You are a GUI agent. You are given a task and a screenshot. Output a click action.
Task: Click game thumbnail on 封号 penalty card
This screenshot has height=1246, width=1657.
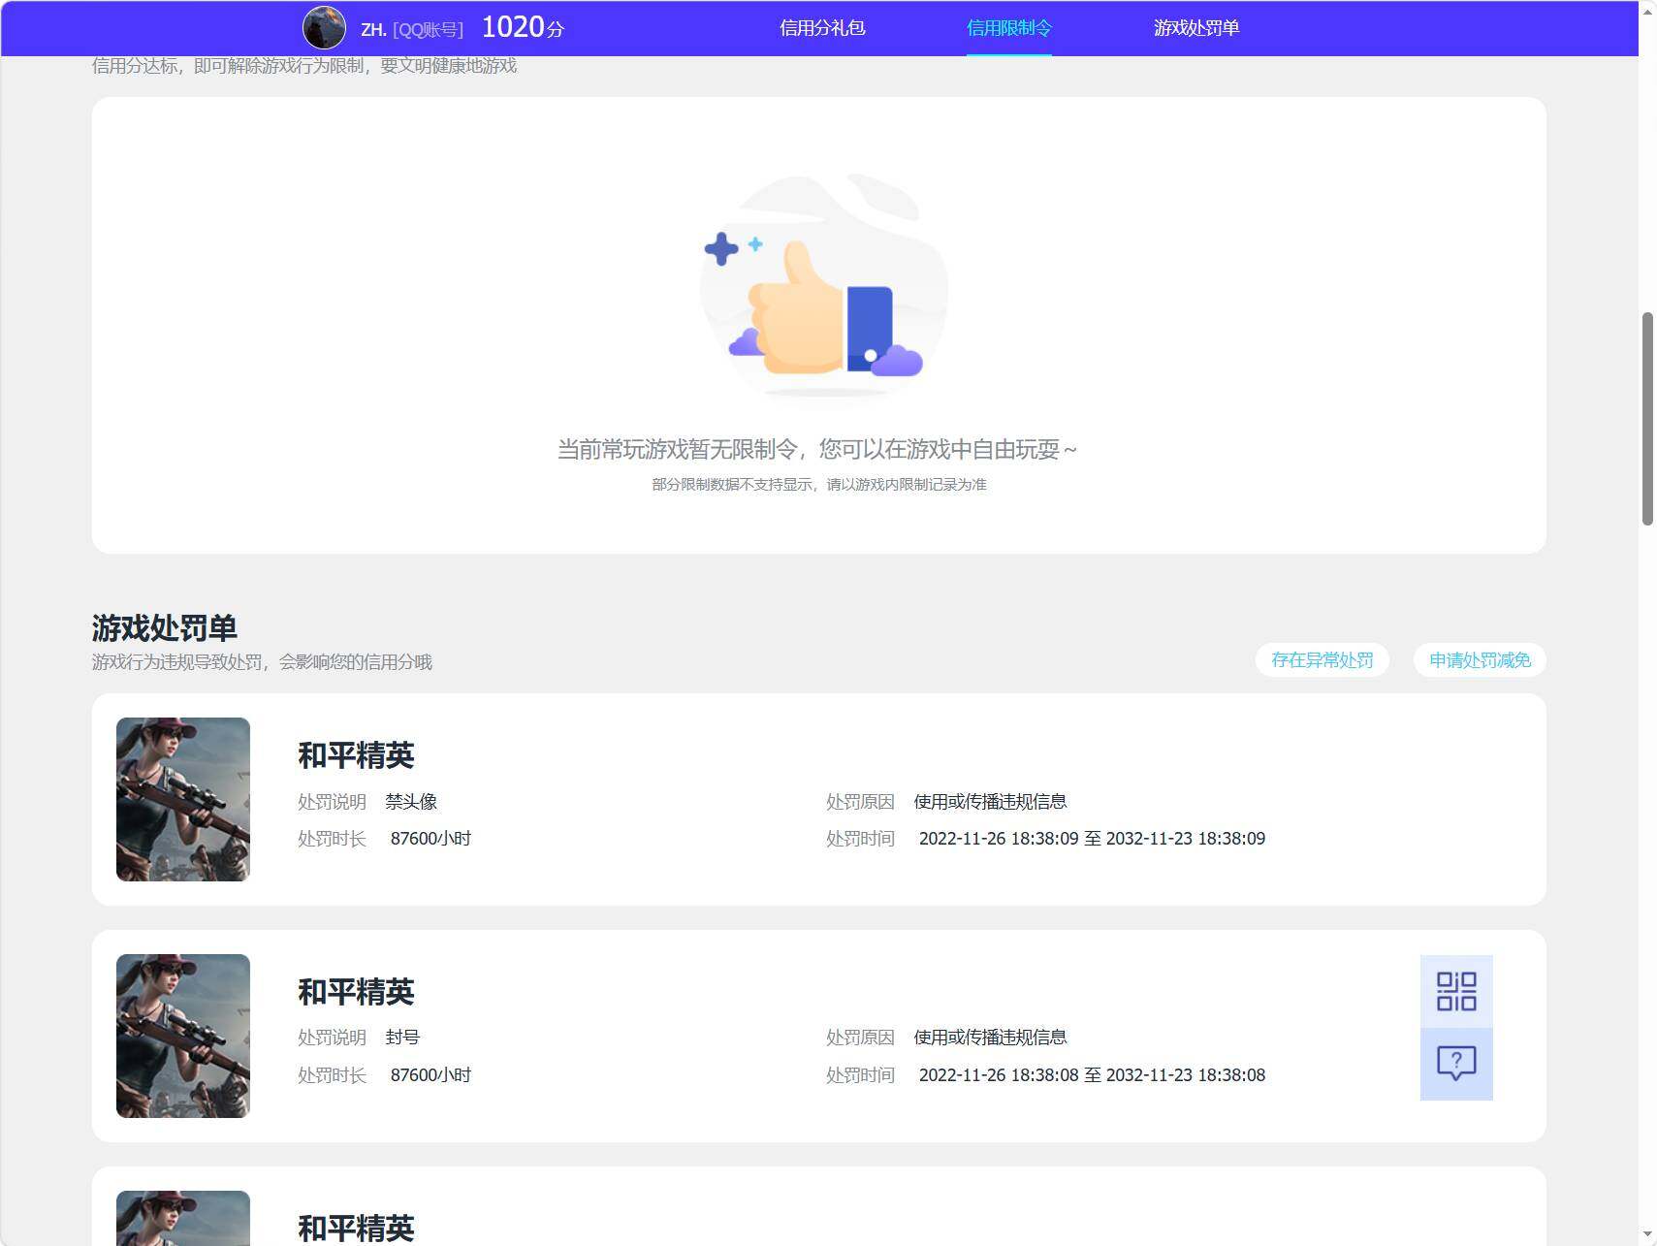point(183,1036)
